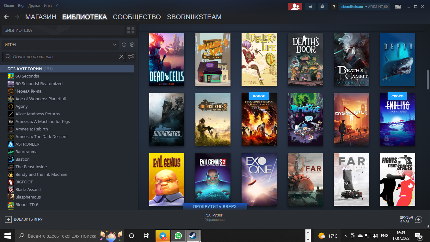Open Death's Door game cover
The height and width of the screenshot is (242, 430).
[305, 59]
